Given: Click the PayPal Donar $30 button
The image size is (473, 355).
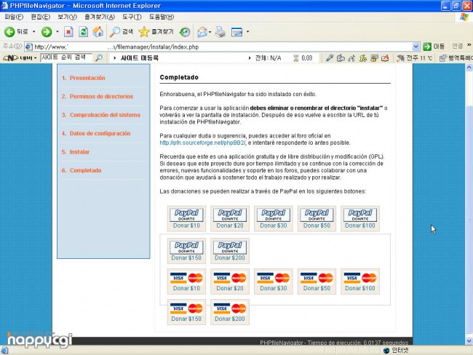Looking at the screenshot, I should pyautogui.click(x=274, y=219).
